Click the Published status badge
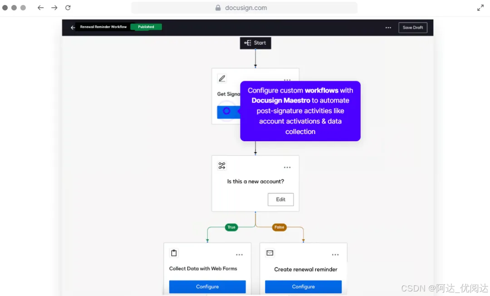The height and width of the screenshot is (296, 490). pos(146,27)
